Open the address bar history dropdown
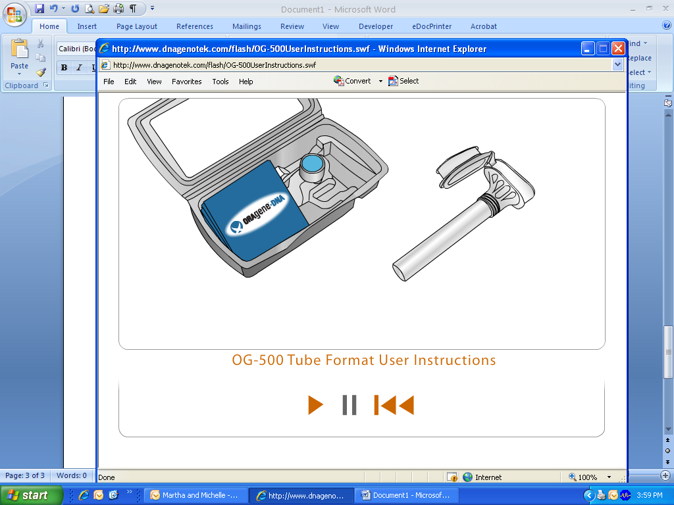 click(x=617, y=65)
